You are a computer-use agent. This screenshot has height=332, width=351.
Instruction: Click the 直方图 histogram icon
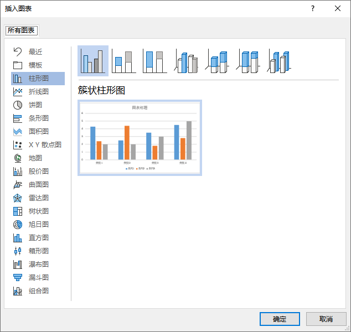[18, 238]
